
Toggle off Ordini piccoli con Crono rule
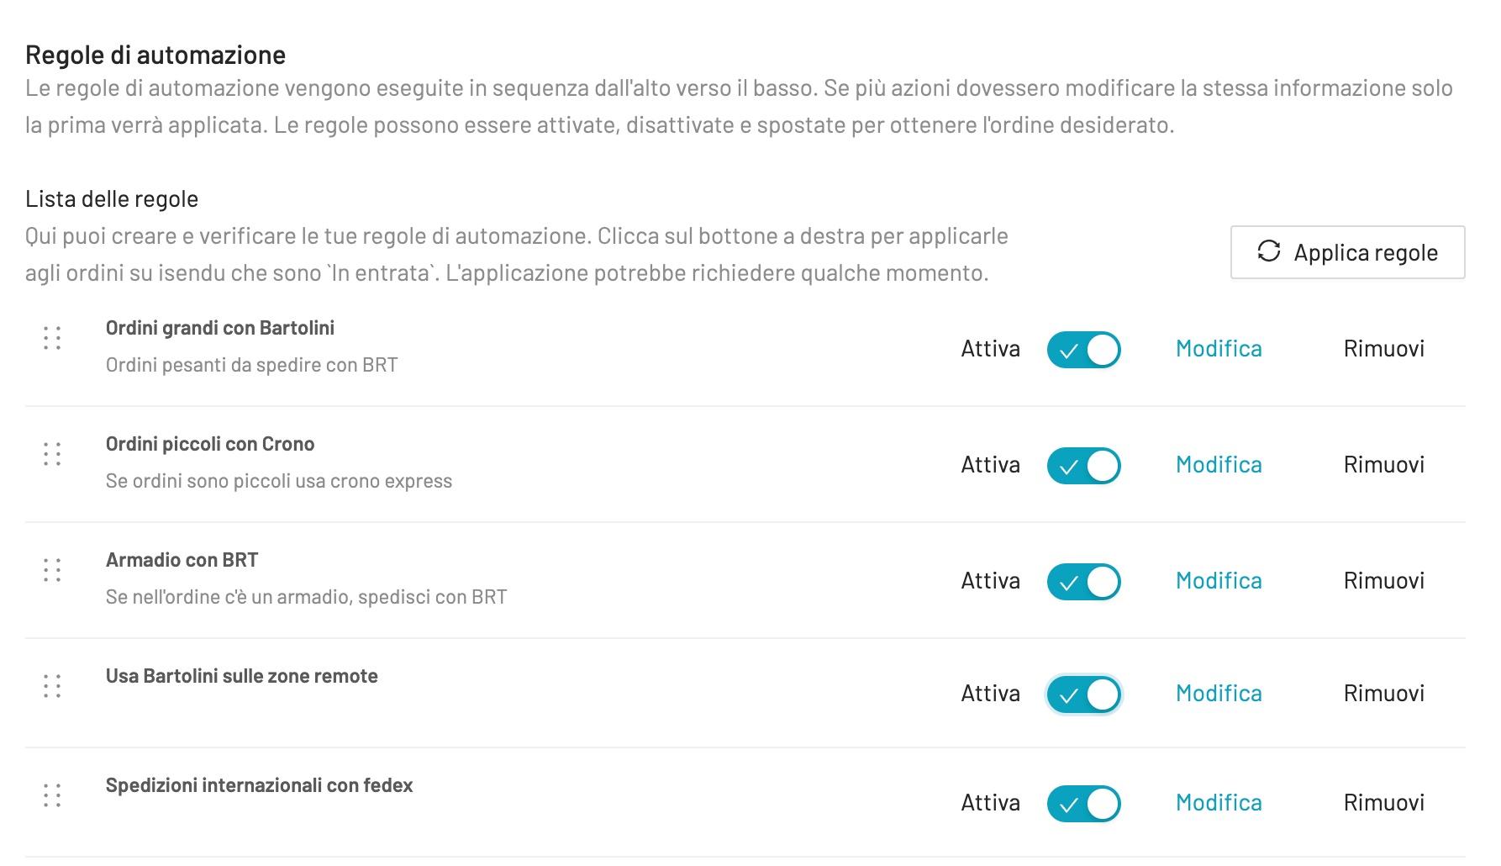1083,466
